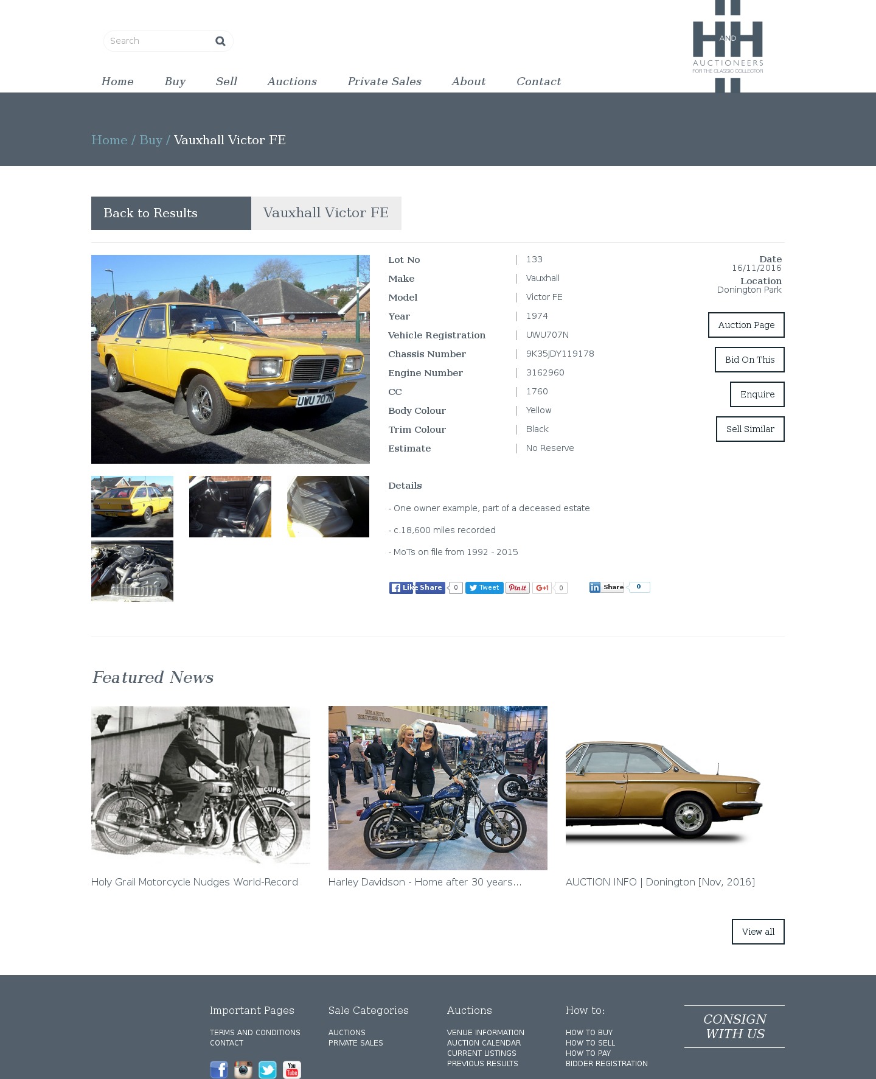The height and width of the screenshot is (1079, 876).
Task: Click the Donington Park location text
Action: pos(749,290)
